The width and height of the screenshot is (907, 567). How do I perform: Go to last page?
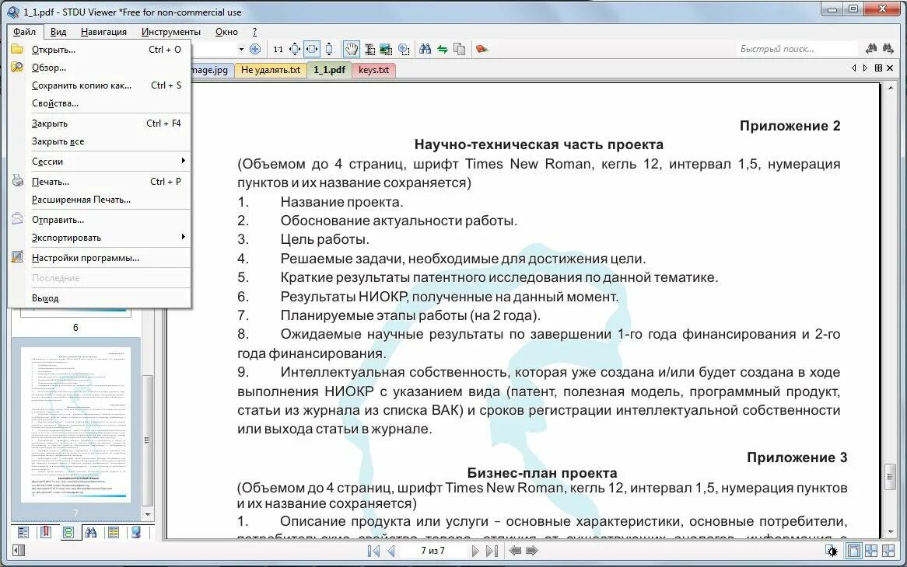[492, 551]
